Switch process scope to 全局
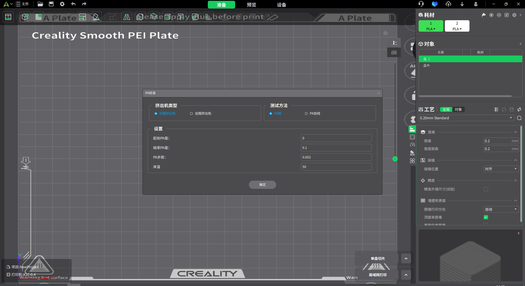 click(446, 109)
